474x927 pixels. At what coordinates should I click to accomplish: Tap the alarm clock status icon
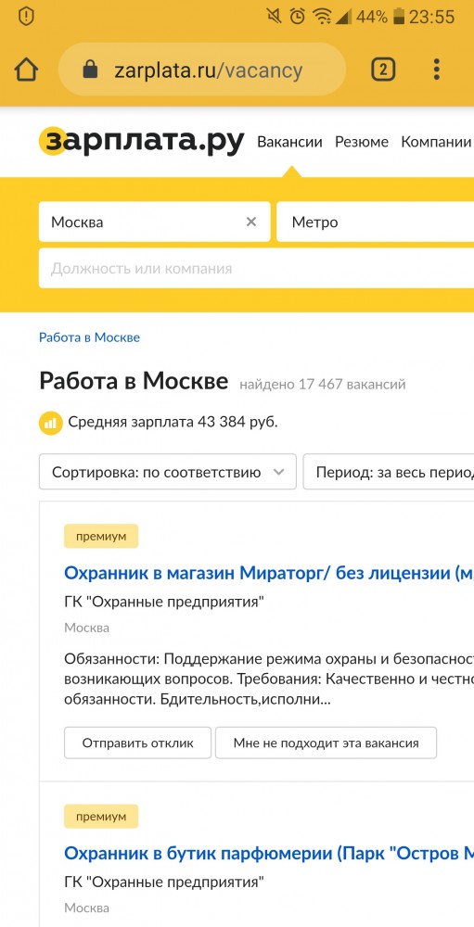click(x=298, y=17)
